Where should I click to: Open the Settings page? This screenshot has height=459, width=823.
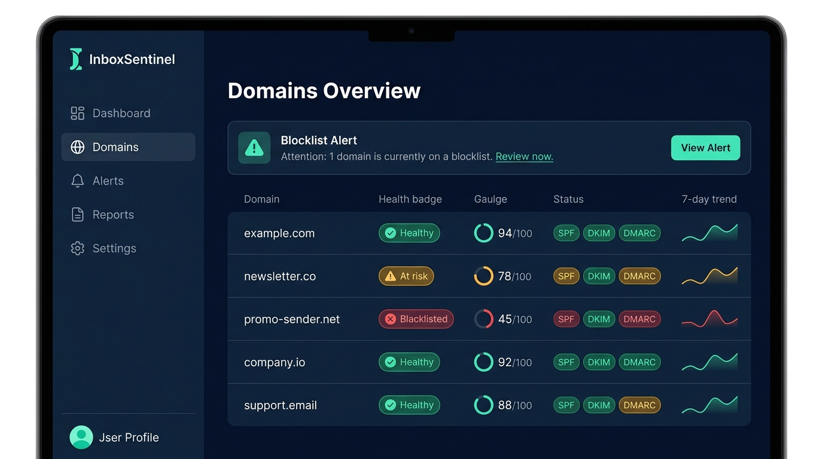[x=128, y=248]
